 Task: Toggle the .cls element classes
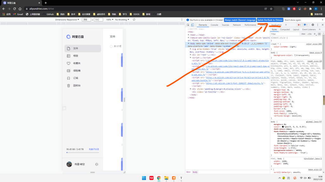click(x=309, y=34)
